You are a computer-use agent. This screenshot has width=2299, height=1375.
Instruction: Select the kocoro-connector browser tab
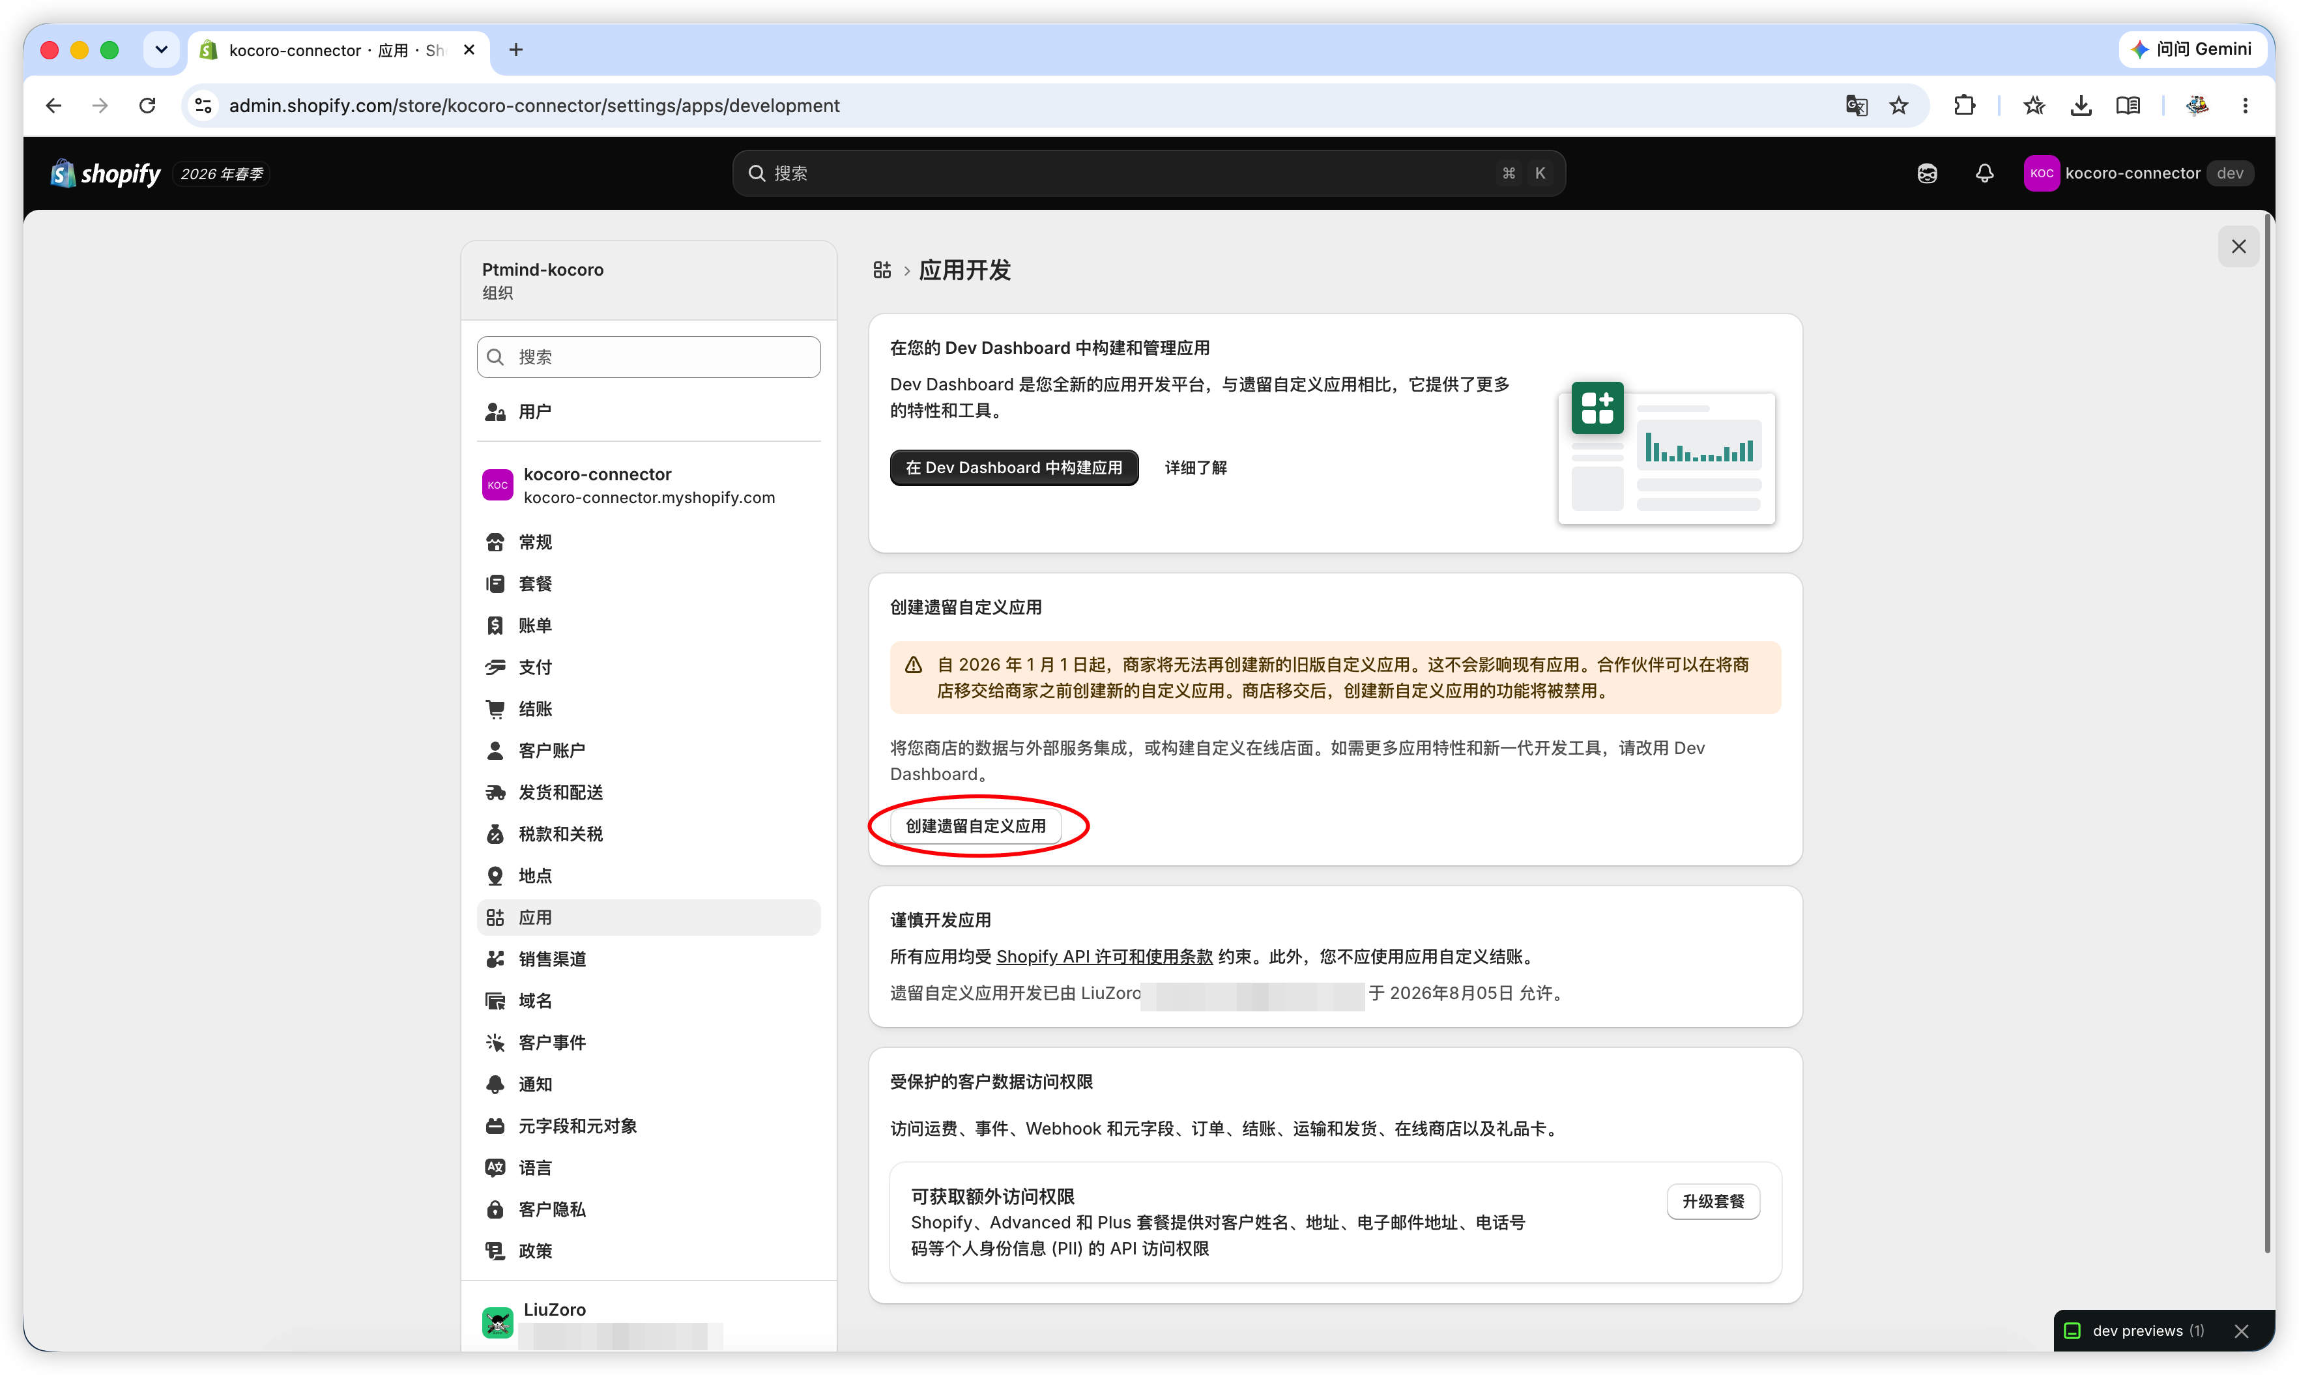pos(339,50)
